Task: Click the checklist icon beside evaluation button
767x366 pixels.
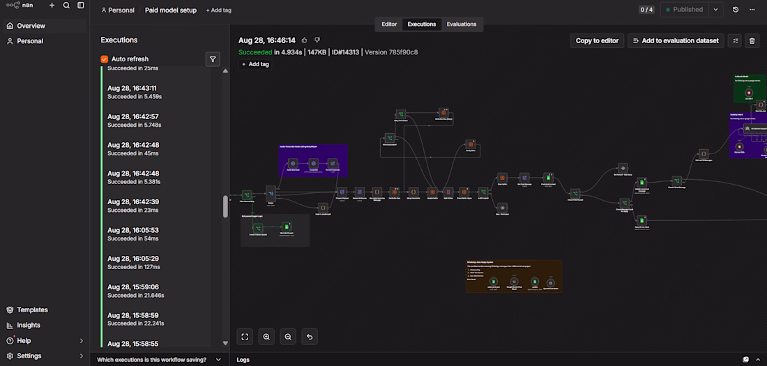Action: [x=734, y=40]
